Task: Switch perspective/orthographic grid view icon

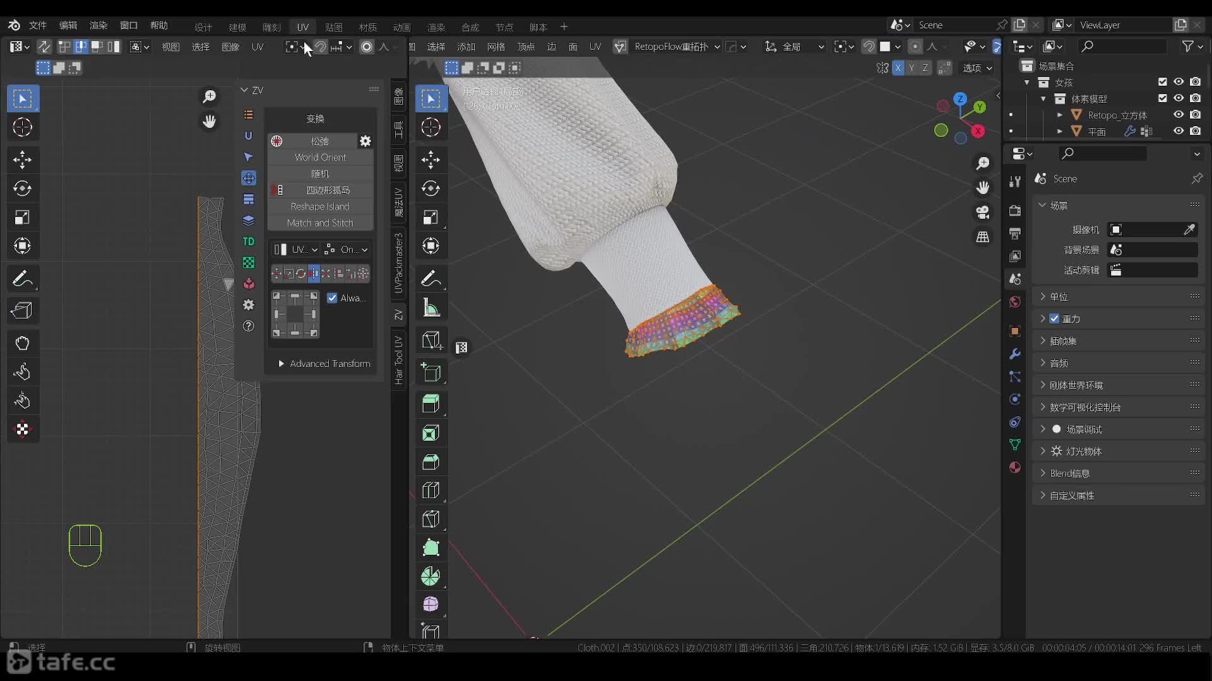Action: click(x=983, y=237)
